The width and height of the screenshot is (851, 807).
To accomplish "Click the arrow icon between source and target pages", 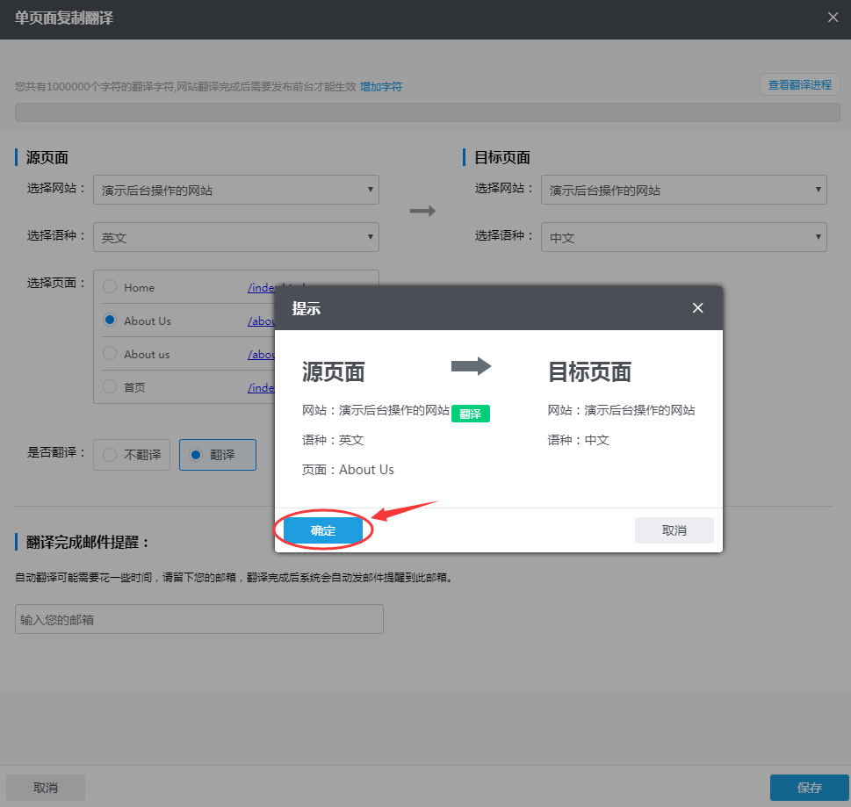I will pyautogui.click(x=423, y=211).
